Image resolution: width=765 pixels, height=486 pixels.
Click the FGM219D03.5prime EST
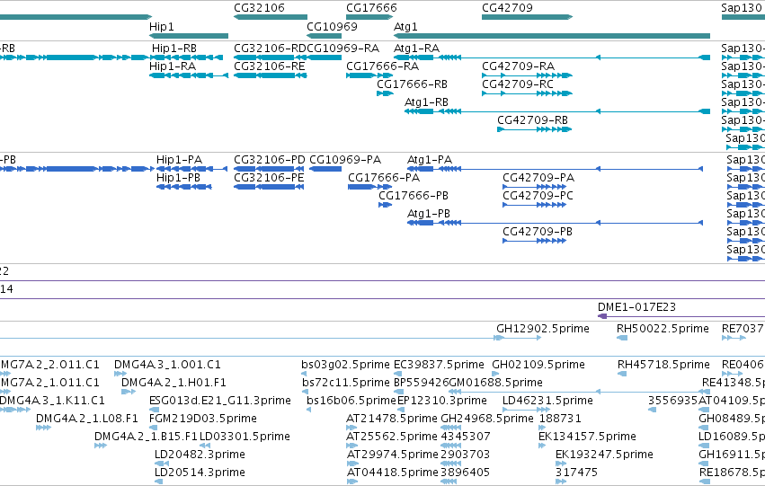pos(154,428)
